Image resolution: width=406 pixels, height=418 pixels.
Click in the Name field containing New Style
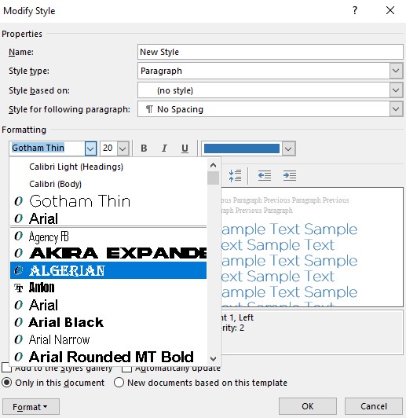(270, 52)
